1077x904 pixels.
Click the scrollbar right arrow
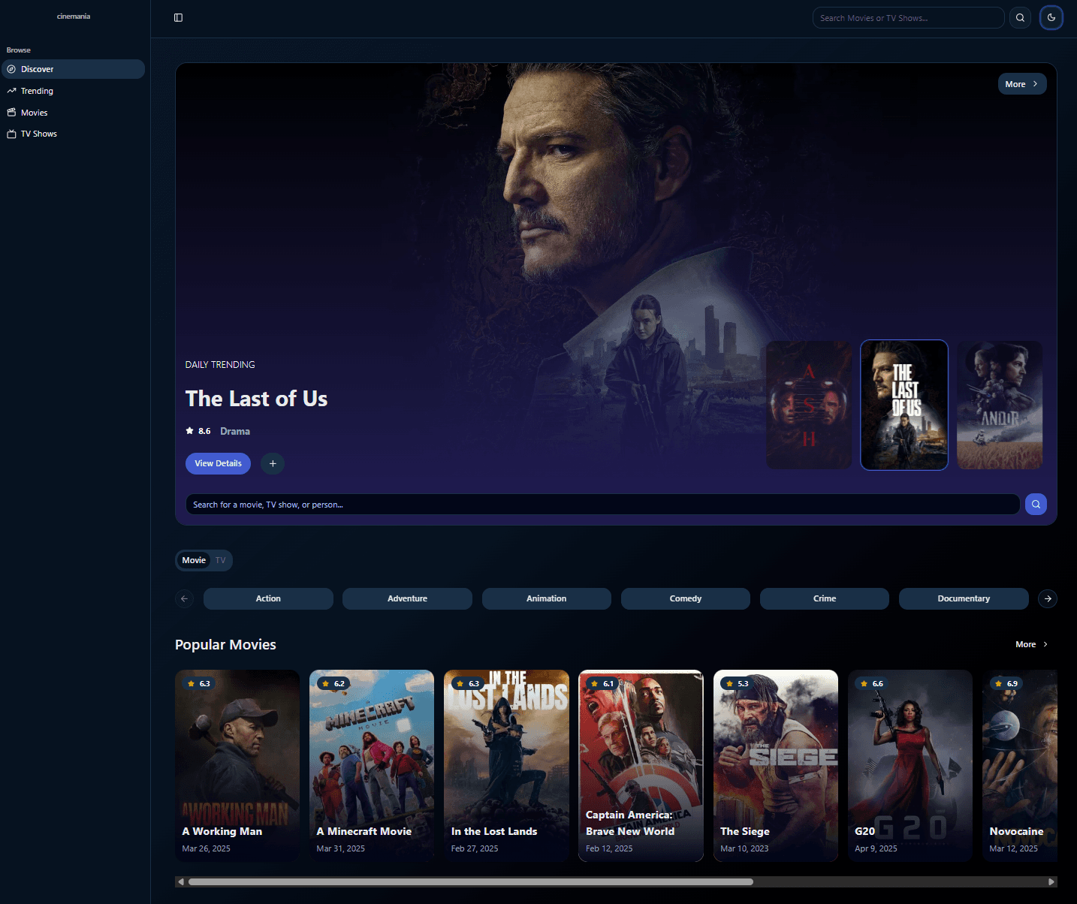[x=1051, y=881]
